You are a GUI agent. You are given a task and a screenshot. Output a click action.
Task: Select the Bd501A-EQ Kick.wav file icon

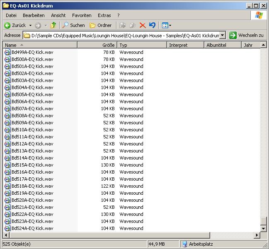[7, 66]
